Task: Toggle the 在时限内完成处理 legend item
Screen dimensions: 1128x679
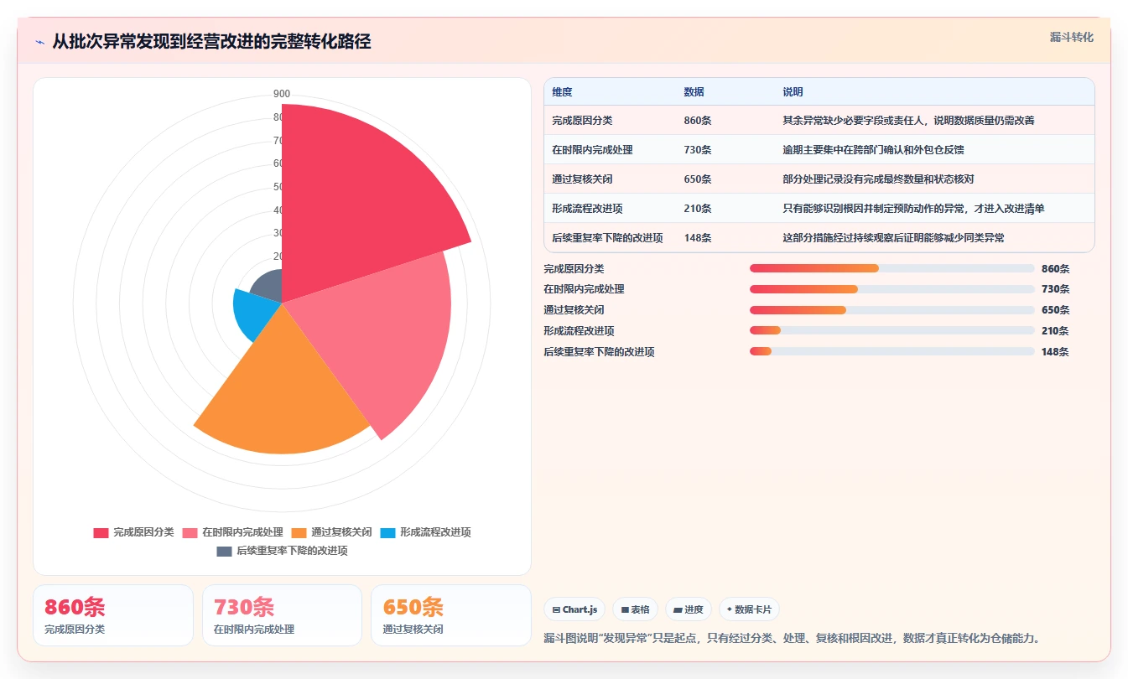Action: click(232, 532)
